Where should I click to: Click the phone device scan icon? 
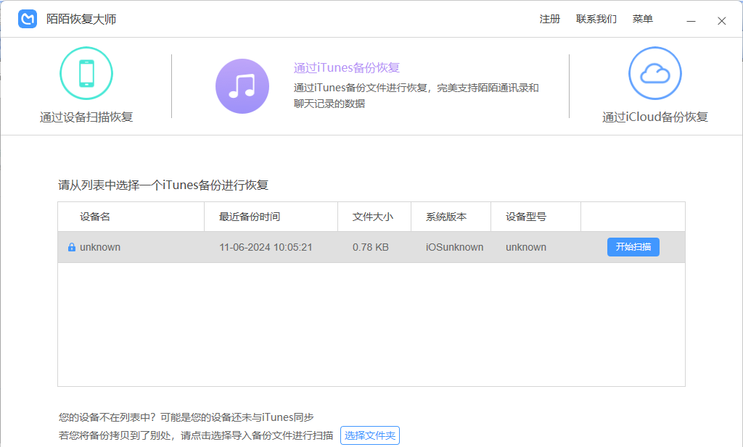pos(86,72)
